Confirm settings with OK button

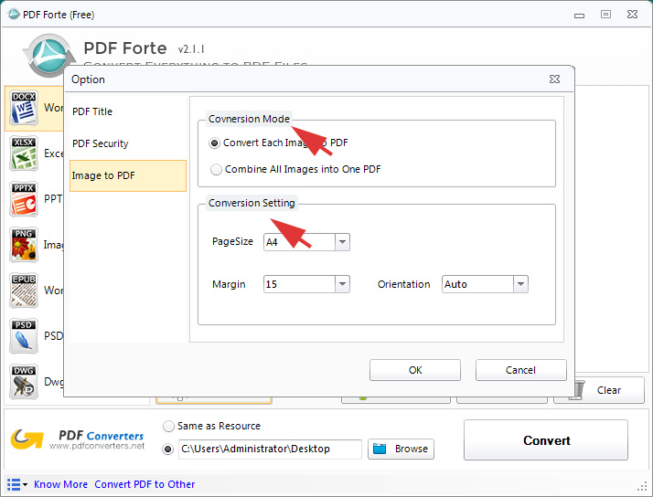coord(415,370)
